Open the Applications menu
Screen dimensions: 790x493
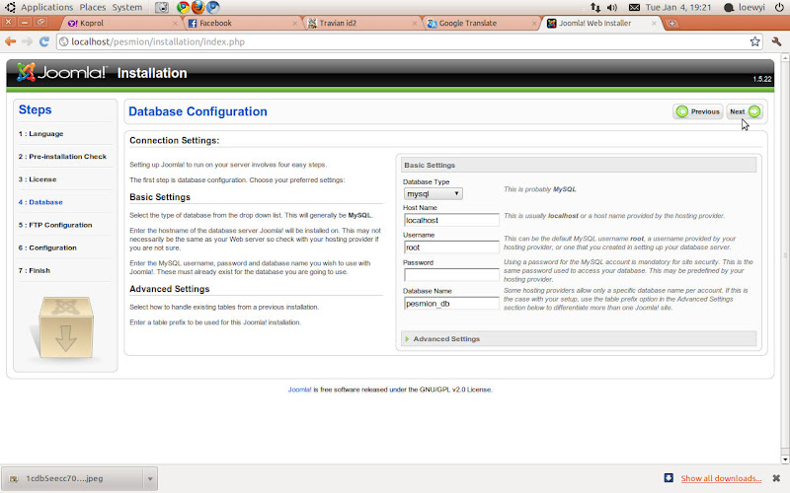tap(46, 7)
